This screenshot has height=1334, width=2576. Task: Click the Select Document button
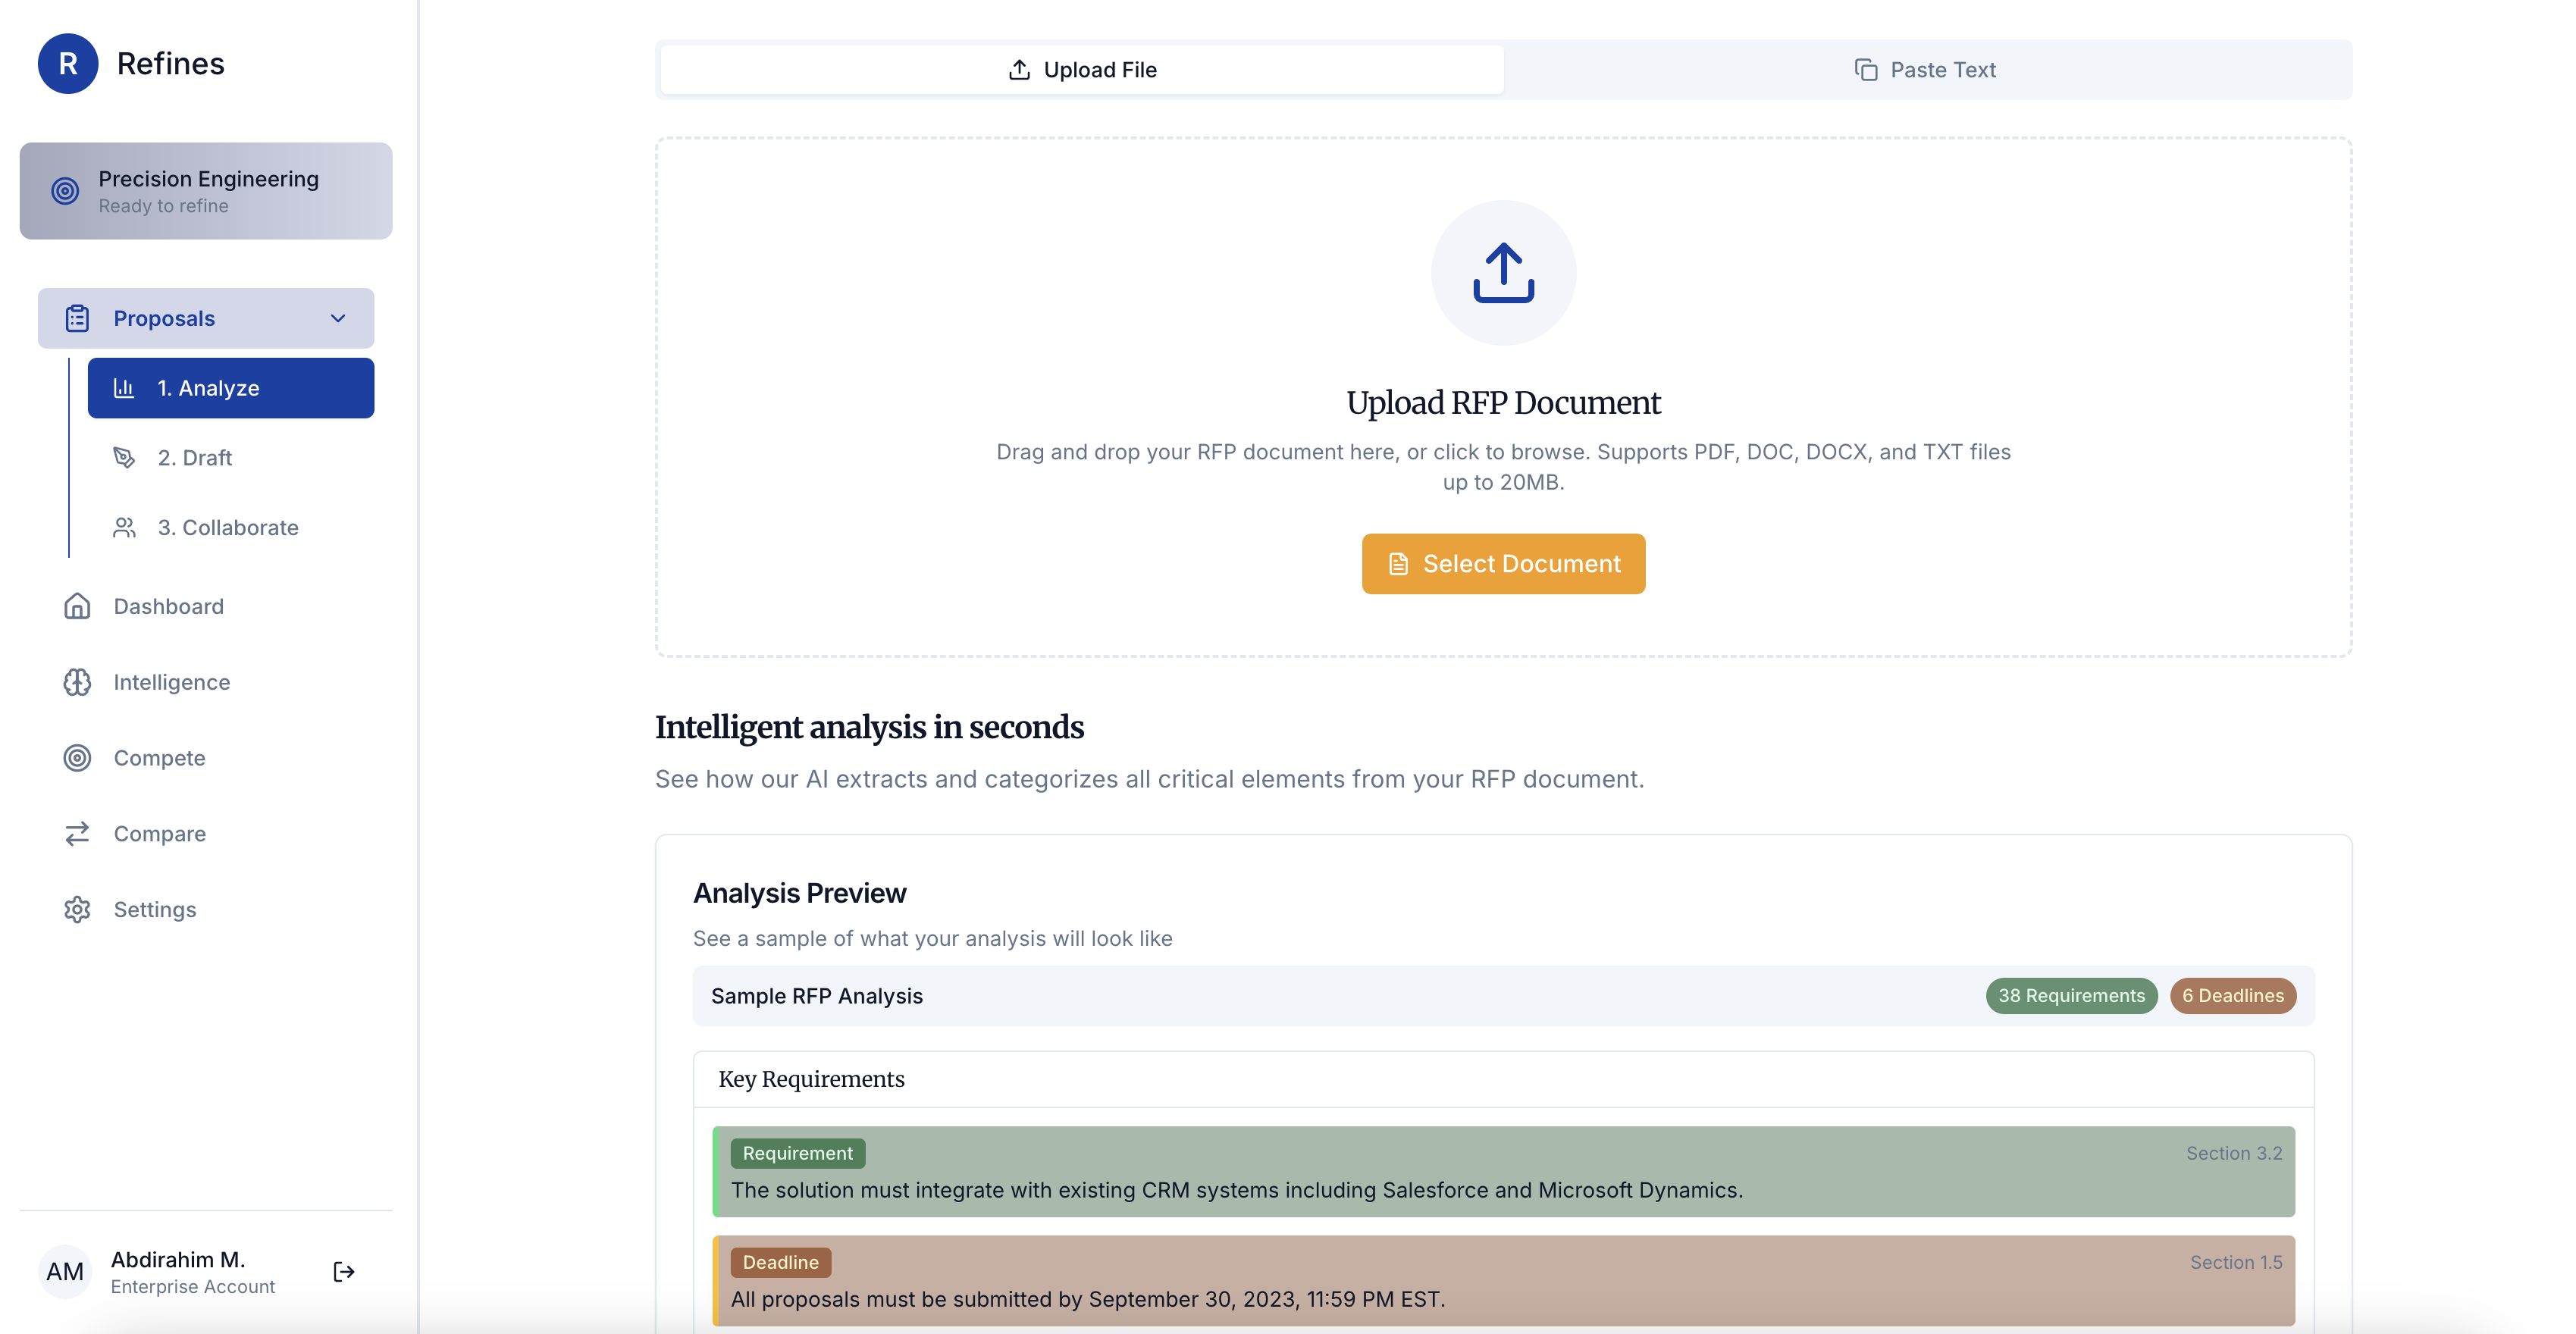(x=1503, y=563)
